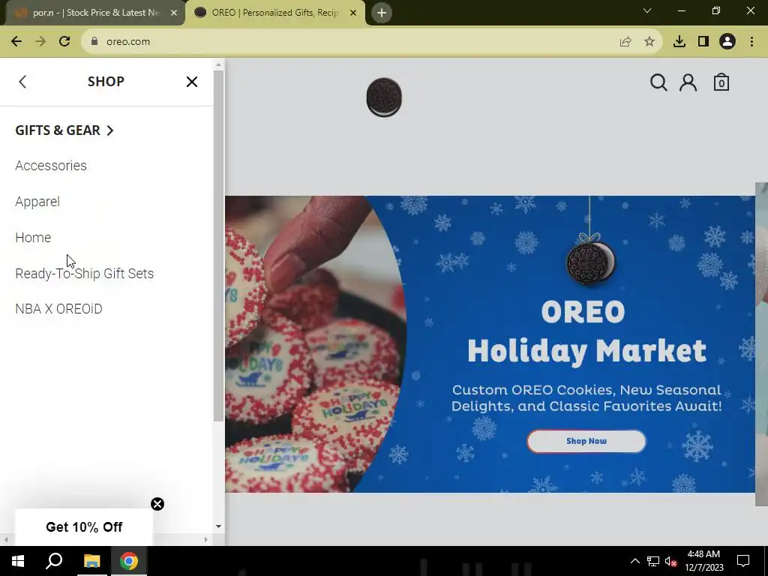
Task: Open the site search icon
Action: point(658,82)
